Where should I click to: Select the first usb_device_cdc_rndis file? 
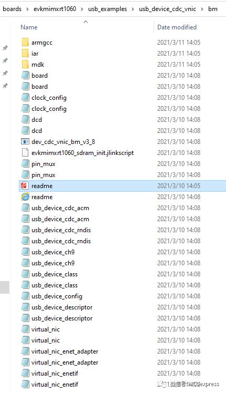coord(61,230)
